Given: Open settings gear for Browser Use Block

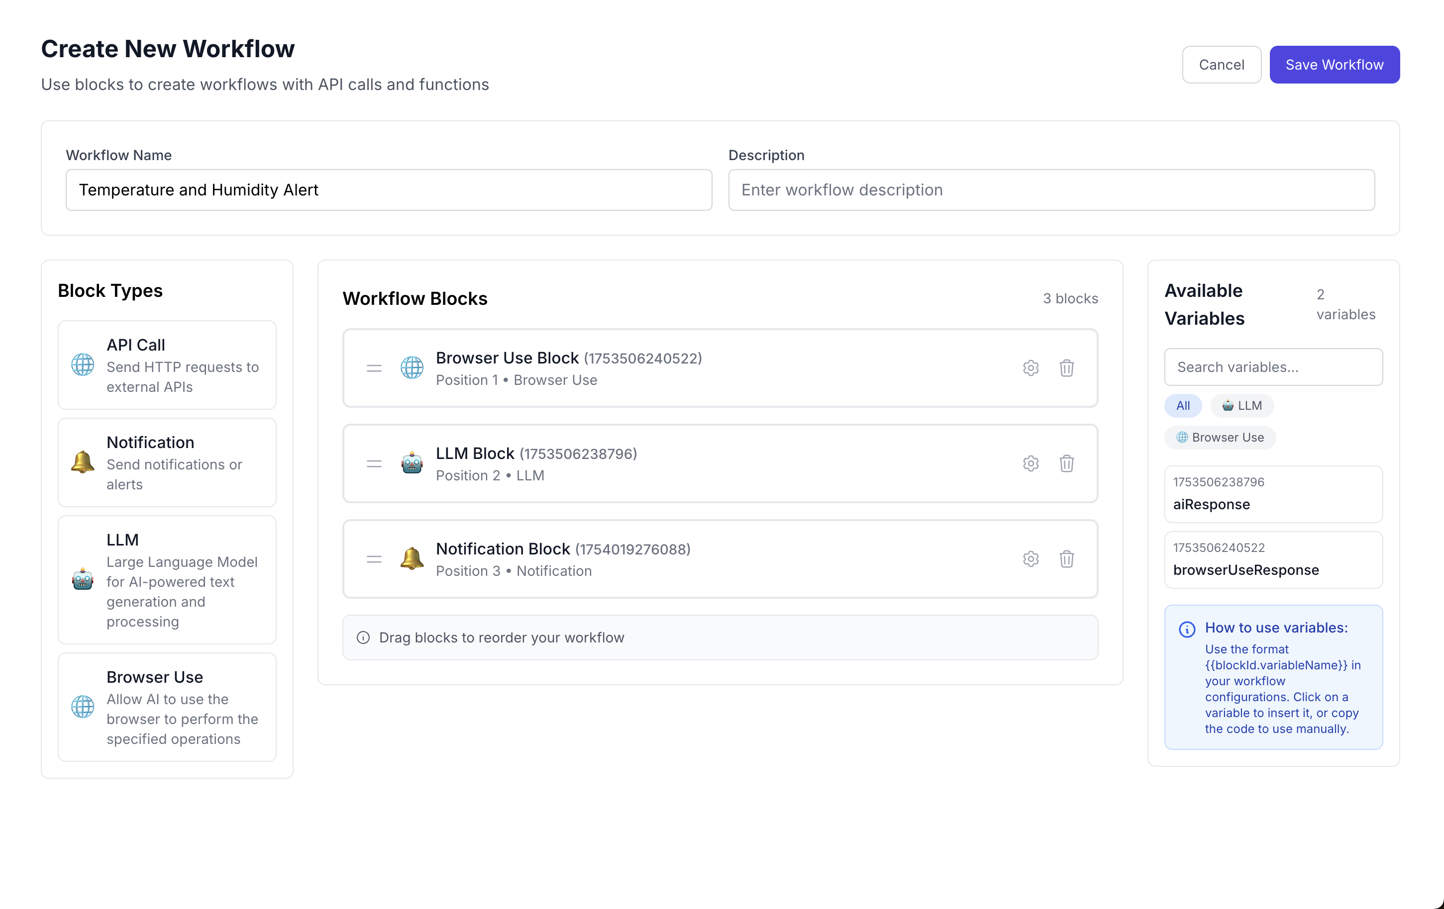Looking at the screenshot, I should point(1030,368).
